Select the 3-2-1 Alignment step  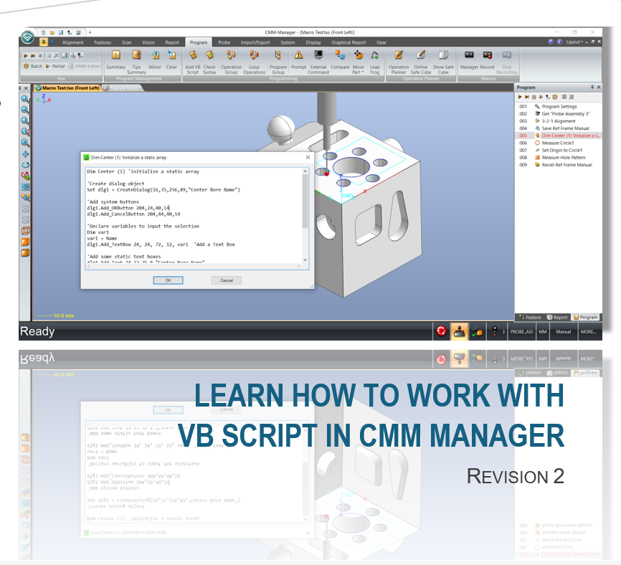coord(559,121)
